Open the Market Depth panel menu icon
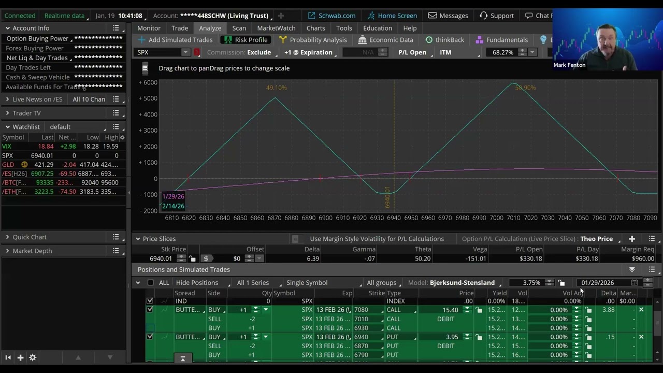 [116, 251]
